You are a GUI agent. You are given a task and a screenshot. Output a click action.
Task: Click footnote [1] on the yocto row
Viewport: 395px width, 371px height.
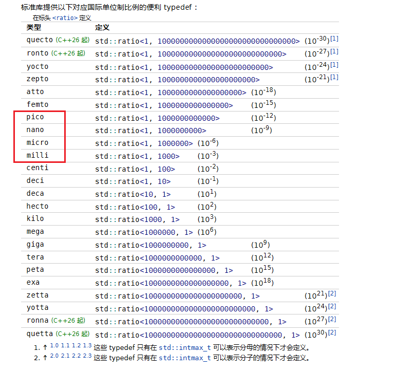click(334, 65)
